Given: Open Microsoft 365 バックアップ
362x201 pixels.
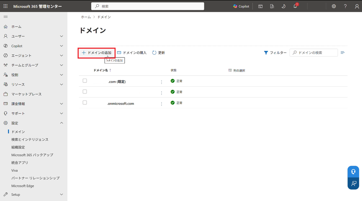Looking at the screenshot, I should point(32,155).
